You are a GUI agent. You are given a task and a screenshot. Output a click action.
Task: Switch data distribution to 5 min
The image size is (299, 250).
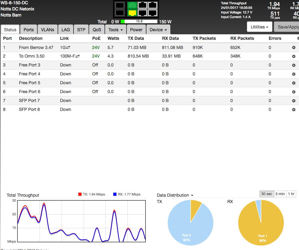[280, 194]
